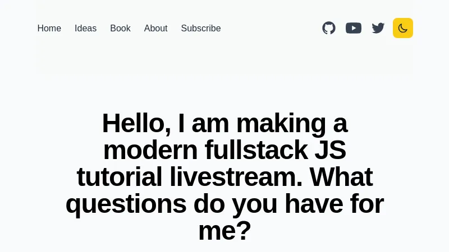Navigate to the Book page
The width and height of the screenshot is (449, 252).
120,28
